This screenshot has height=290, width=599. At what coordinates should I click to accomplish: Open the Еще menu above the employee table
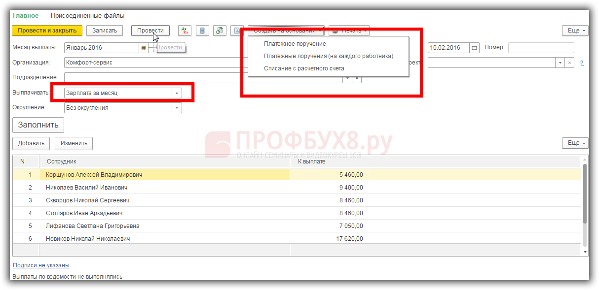[x=575, y=143]
